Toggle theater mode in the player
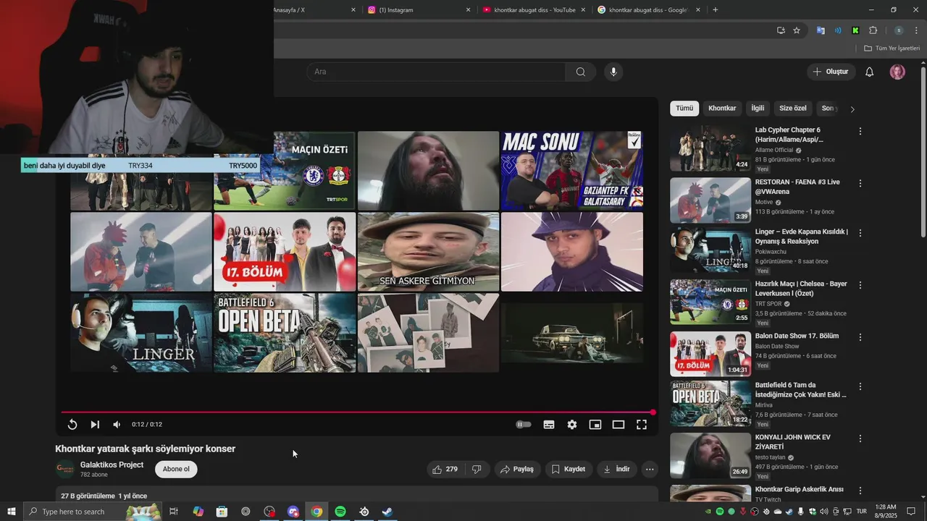 (618, 425)
